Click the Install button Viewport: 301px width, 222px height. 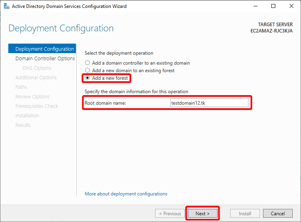point(245,213)
